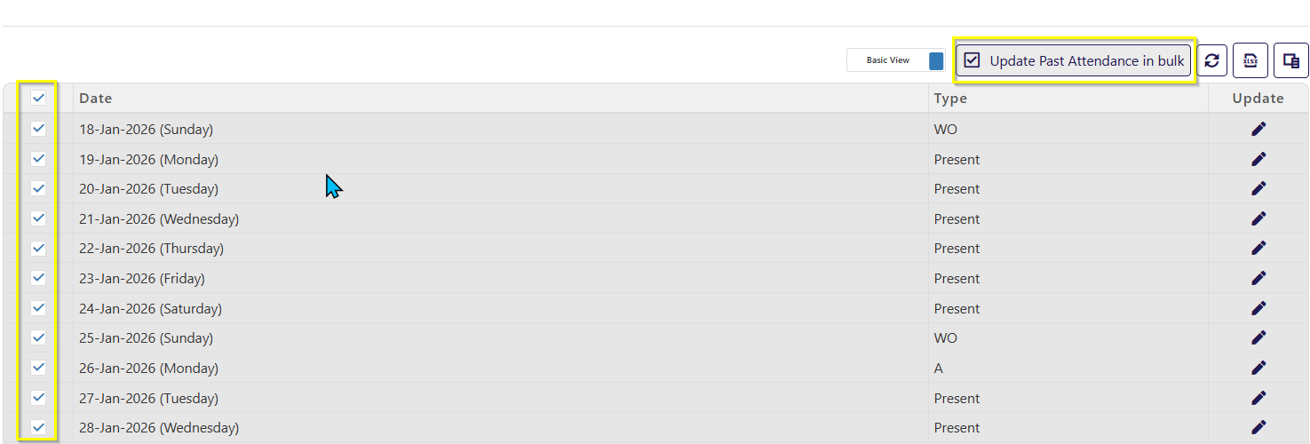Edit attendance for 18-Jan-2026 (Sunday)
The width and height of the screenshot is (1310, 444).
[1258, 130]
